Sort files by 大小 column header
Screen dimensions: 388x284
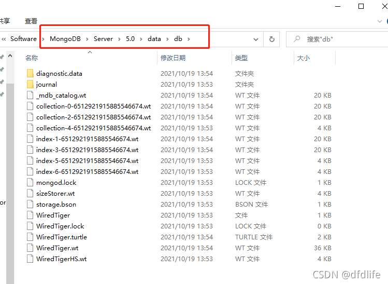pyautogui.click(x=304, y=58)
